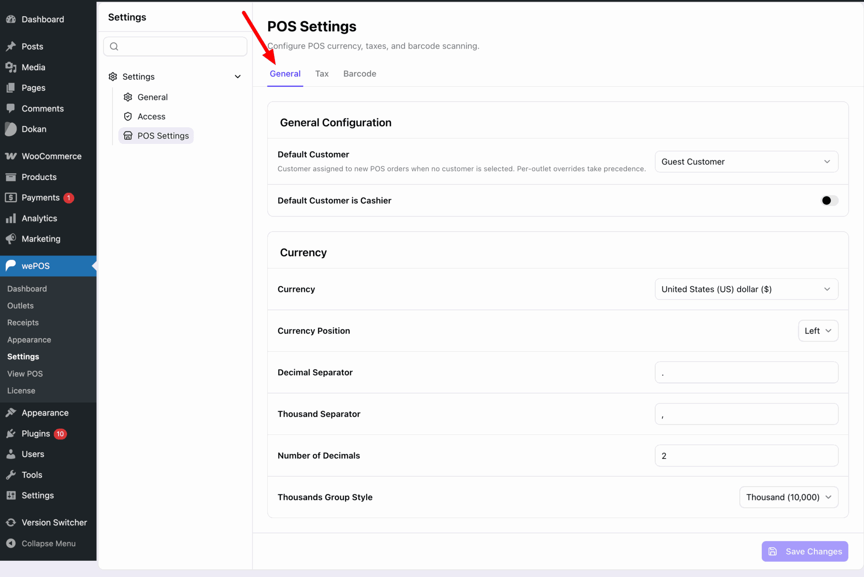Click the Number of Decimals input field

(x=746, y=456)
